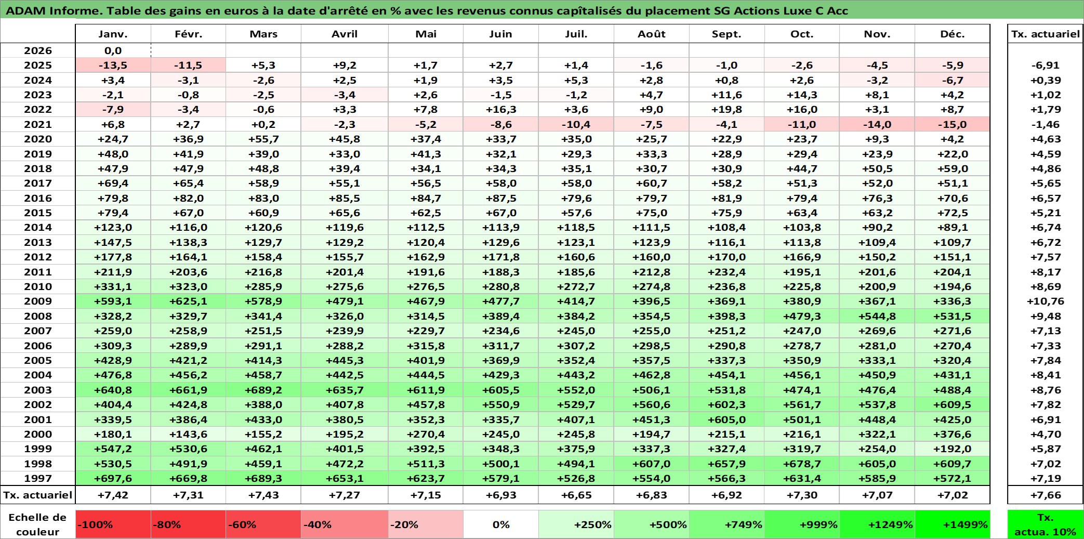Viewport: 1084px width, 539px height.
Task: Select the +7,66 overall actuarial rate
Action: [x=1046, y=495]
